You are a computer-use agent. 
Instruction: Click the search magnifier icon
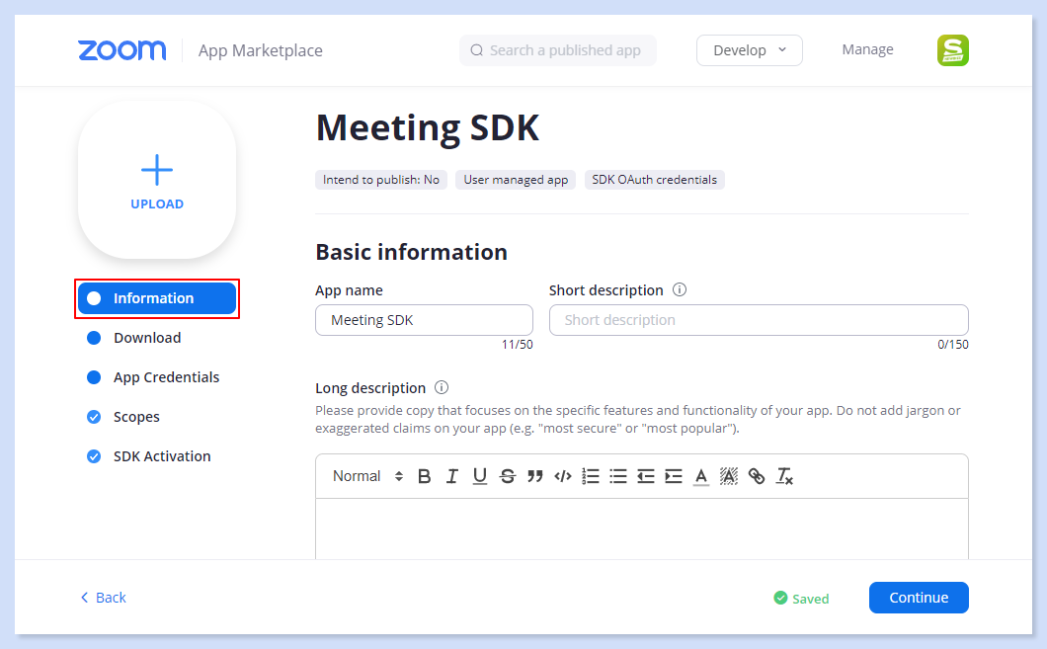click(x=477, y=50)
